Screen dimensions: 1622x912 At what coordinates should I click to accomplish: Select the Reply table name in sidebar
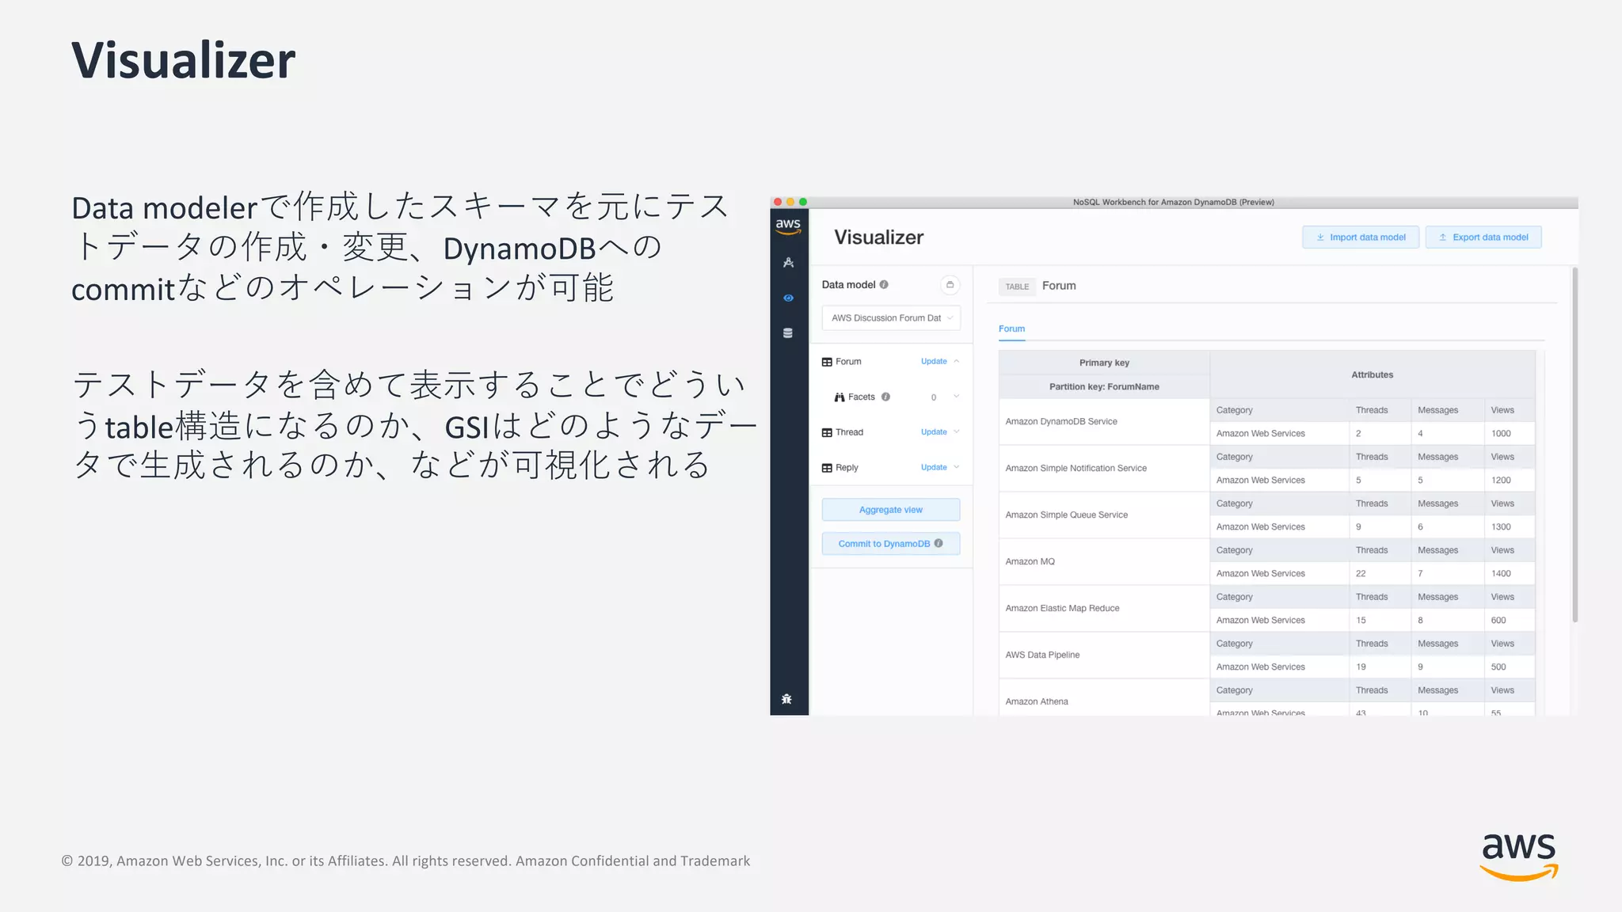pyautogui.click(x=847, y=468)
